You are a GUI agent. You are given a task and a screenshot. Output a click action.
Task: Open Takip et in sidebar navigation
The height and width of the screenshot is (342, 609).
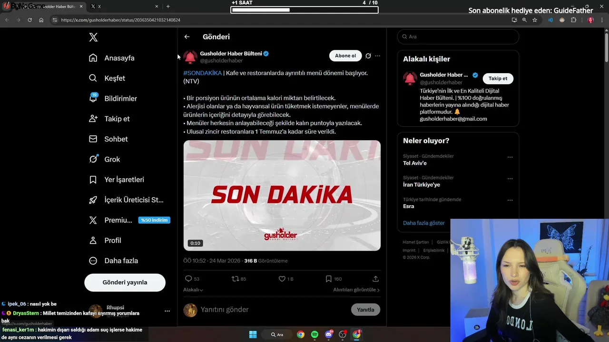pyautogui.click(x=109, y=119)
